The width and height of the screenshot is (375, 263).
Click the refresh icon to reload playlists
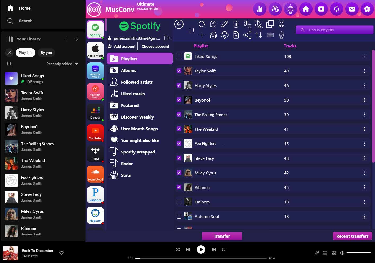[202, 24]
